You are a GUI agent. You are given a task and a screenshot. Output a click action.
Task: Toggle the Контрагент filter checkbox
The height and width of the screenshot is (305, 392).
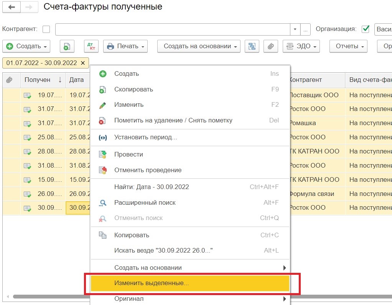pyautogui.click(x=46, y=29)
